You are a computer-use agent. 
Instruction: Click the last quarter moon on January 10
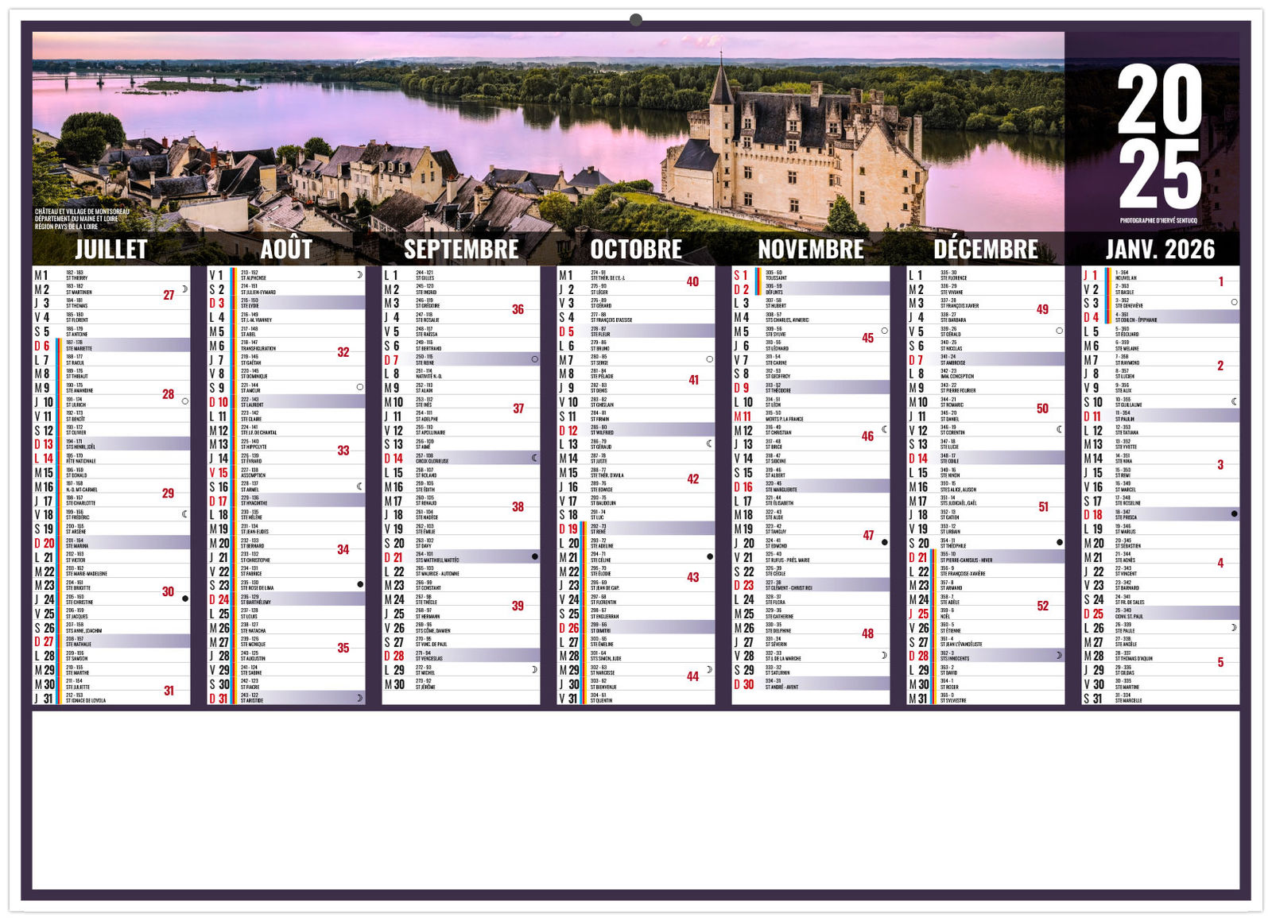point(1235,401)
